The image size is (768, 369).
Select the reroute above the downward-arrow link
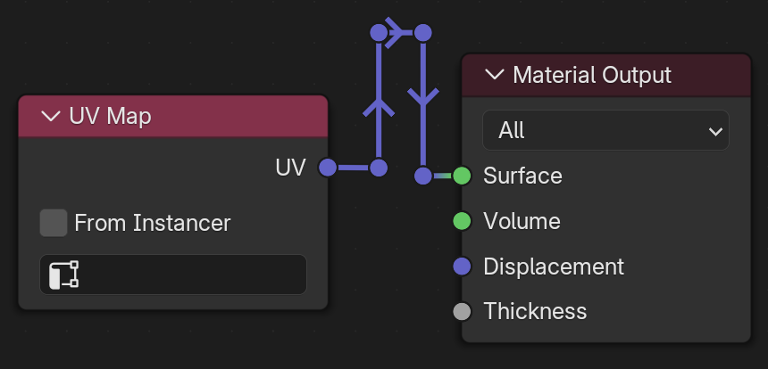[423, 33]
